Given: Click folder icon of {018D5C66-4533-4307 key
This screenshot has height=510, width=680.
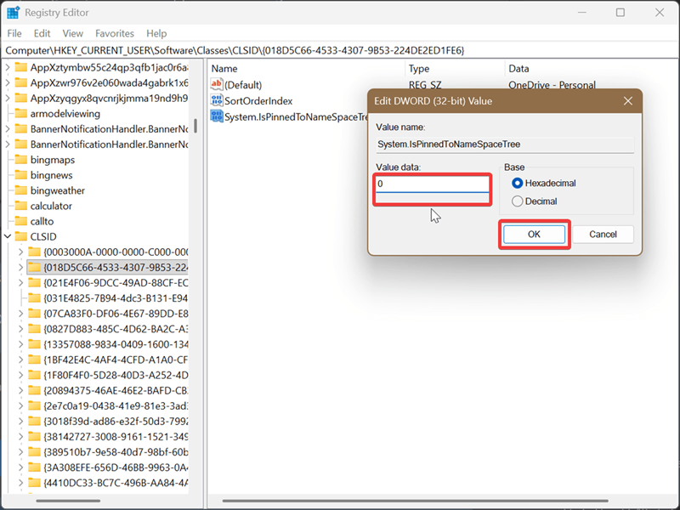Looking at the screenshot, I should point(34,267).
